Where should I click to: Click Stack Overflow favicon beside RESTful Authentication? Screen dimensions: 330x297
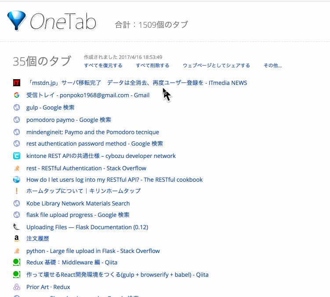point(17,168)
